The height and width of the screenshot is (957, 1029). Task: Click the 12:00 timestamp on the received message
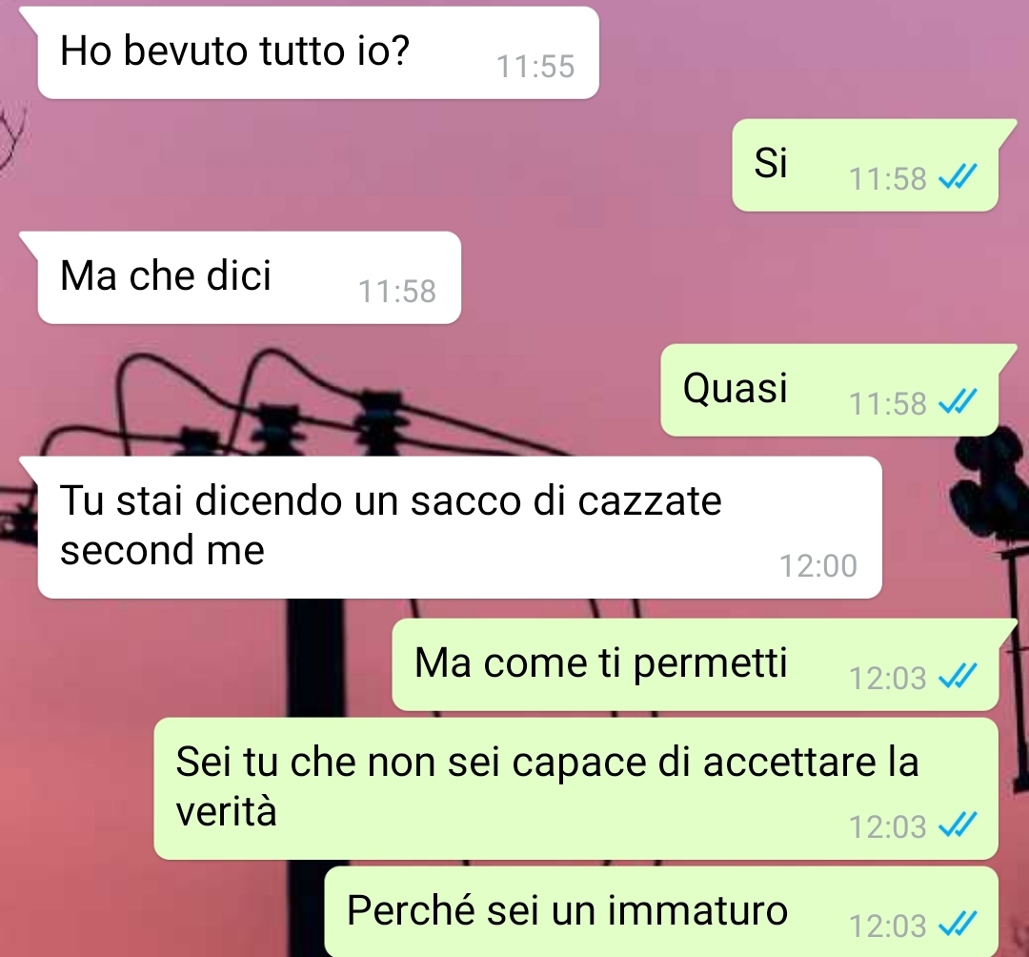[x=817, y=566]
